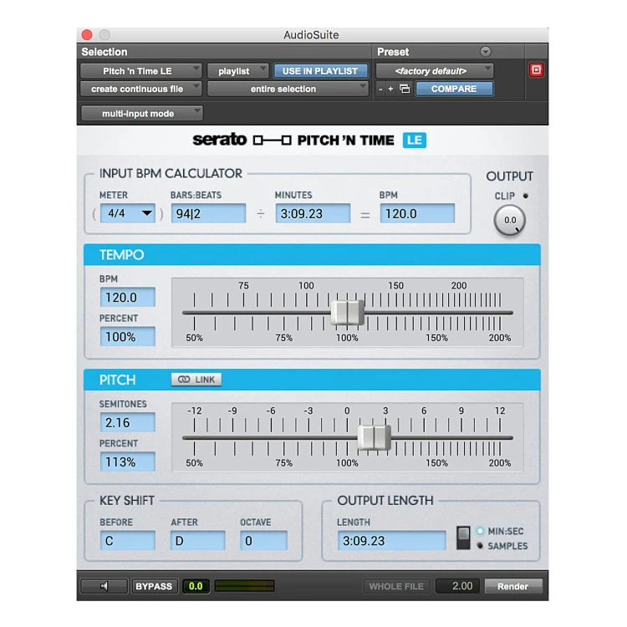Open the Pitch 'n Time LE plug-in dropdown
Image resolution: width=627 pixels, height=627 pixels.
point(140,71)
